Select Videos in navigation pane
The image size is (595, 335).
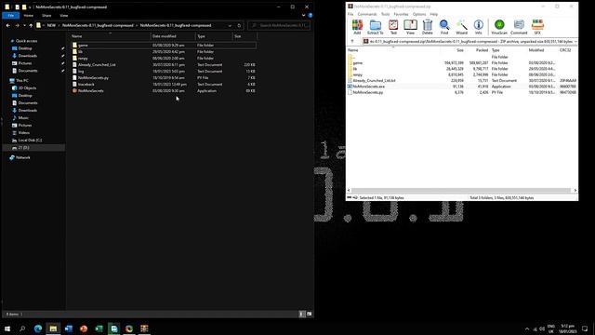click(24, 132)
